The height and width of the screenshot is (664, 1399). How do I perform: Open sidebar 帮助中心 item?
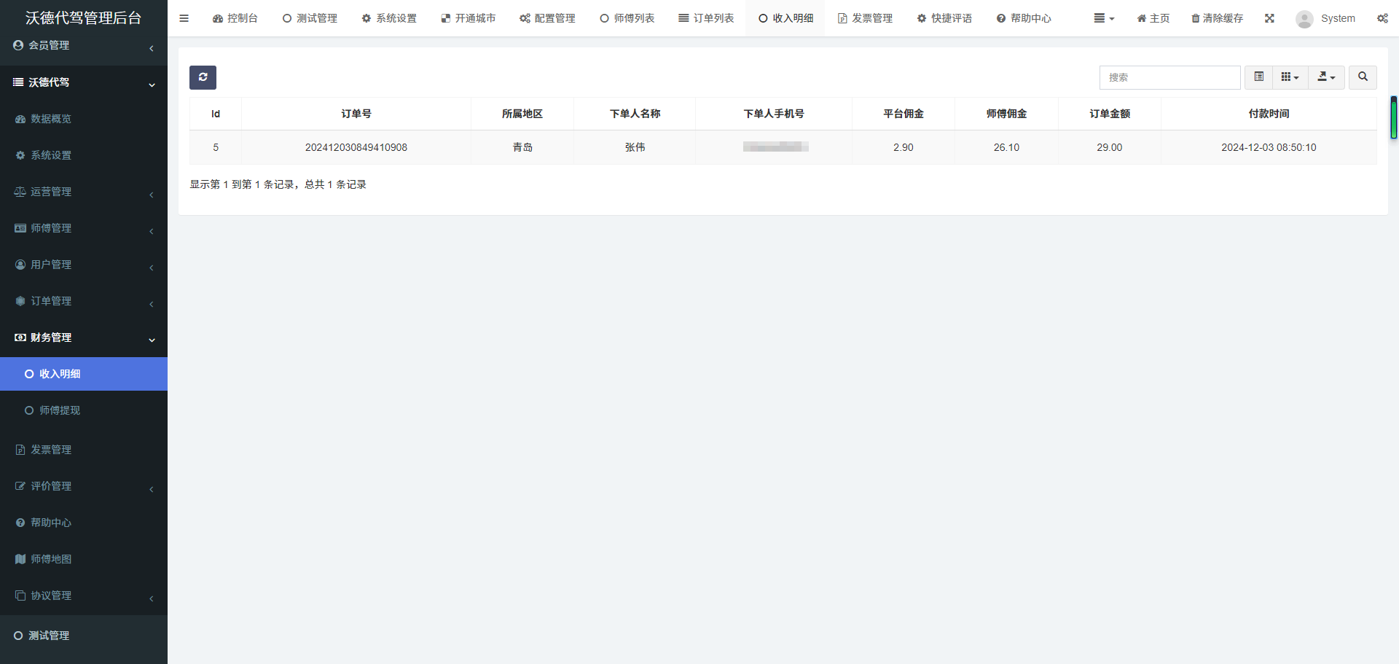point(84,523)
